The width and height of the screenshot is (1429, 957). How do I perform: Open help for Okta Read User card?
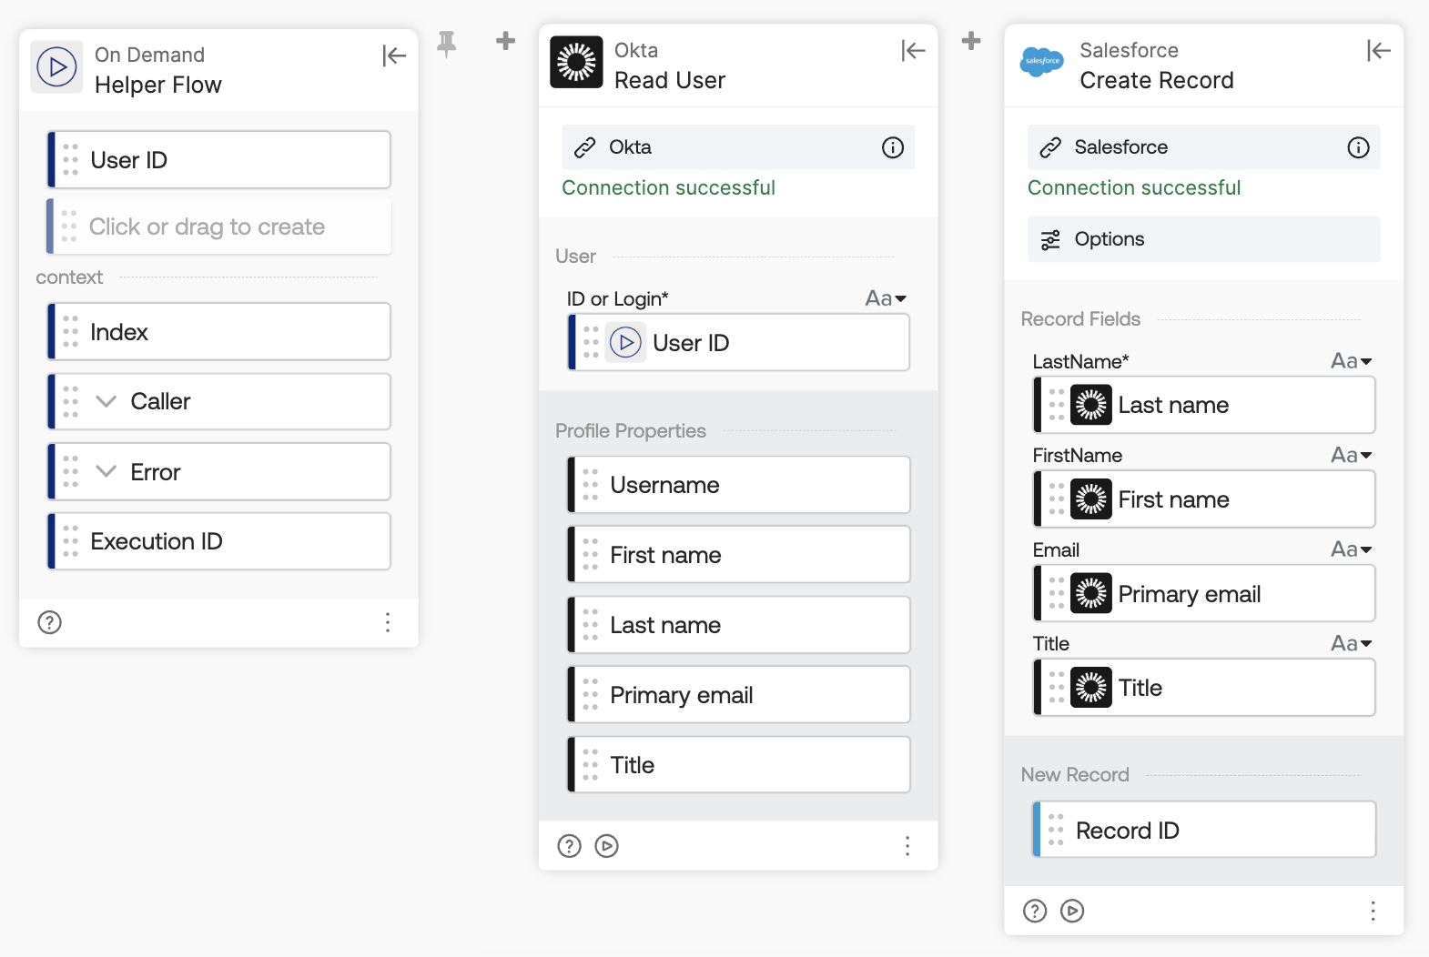point(569,846)
